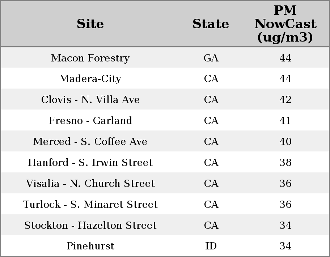Click Merced - S. Coffee Ave

coord(90,142)
